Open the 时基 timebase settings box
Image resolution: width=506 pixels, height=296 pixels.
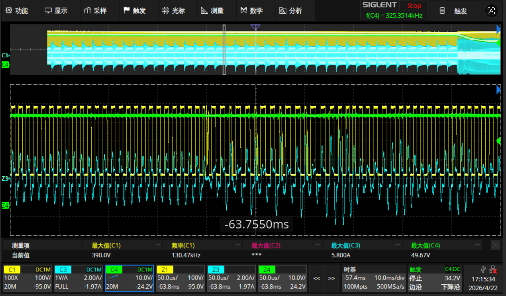click(x=374, y=278)
